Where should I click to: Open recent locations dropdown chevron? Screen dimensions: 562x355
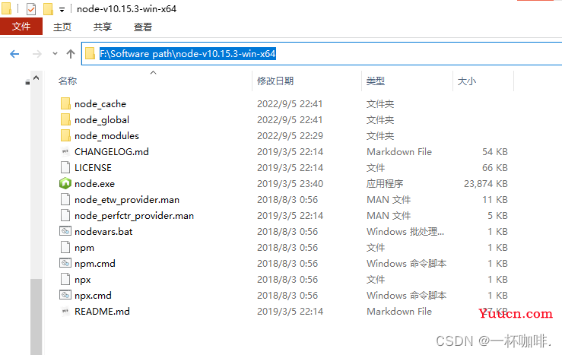(x=55, y=54)
